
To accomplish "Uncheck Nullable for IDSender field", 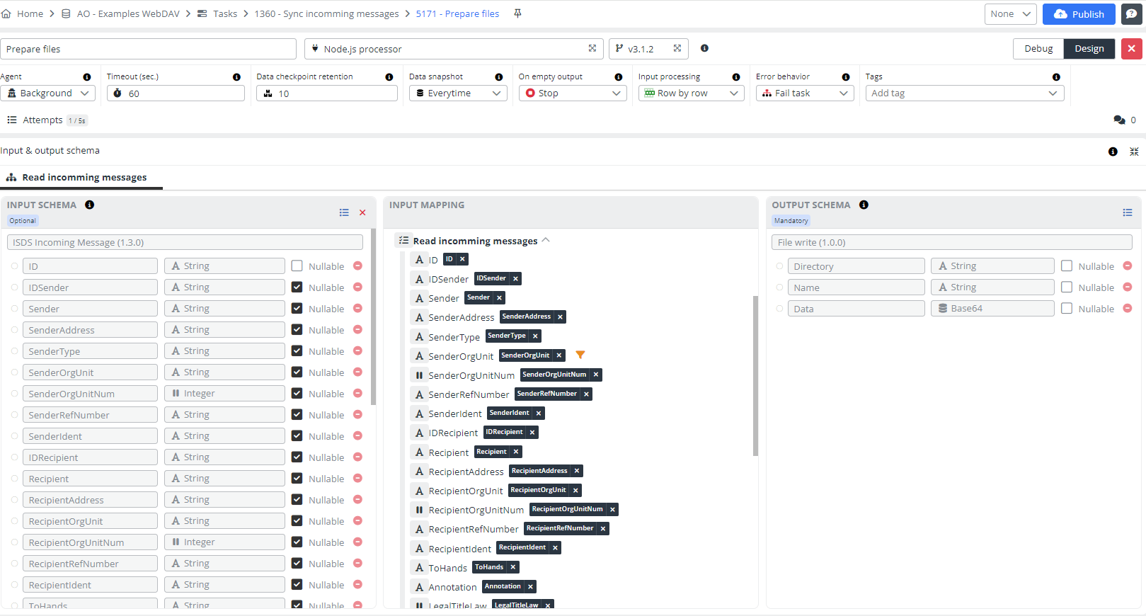I will pos(297,287).
